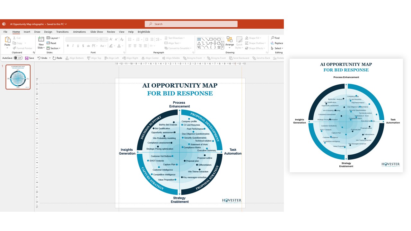The width and height of the screenshot is (411, 231).
Task: Open the Layout dropdown
Action: (x=53, y=38)
